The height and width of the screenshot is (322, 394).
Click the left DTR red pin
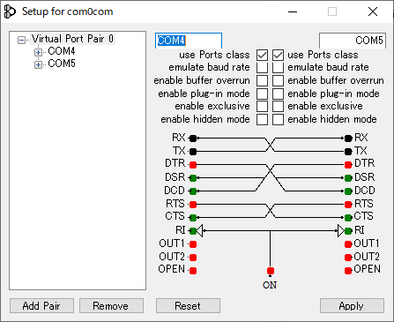pyautogui.click(x=193, y=165)
